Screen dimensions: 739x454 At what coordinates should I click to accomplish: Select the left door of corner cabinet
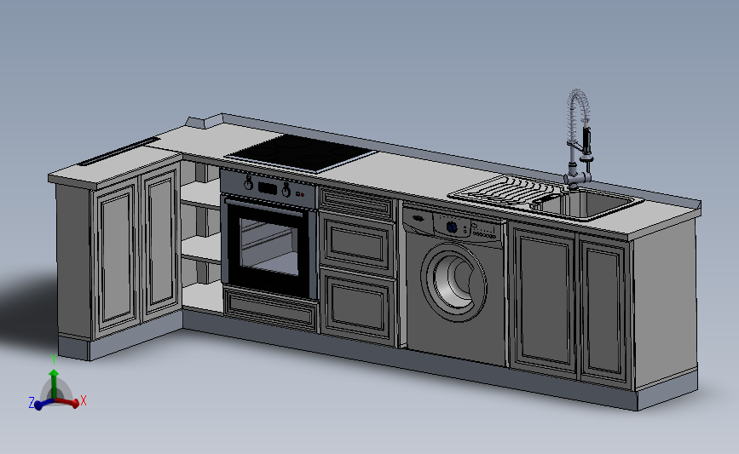tap(116, 256)
